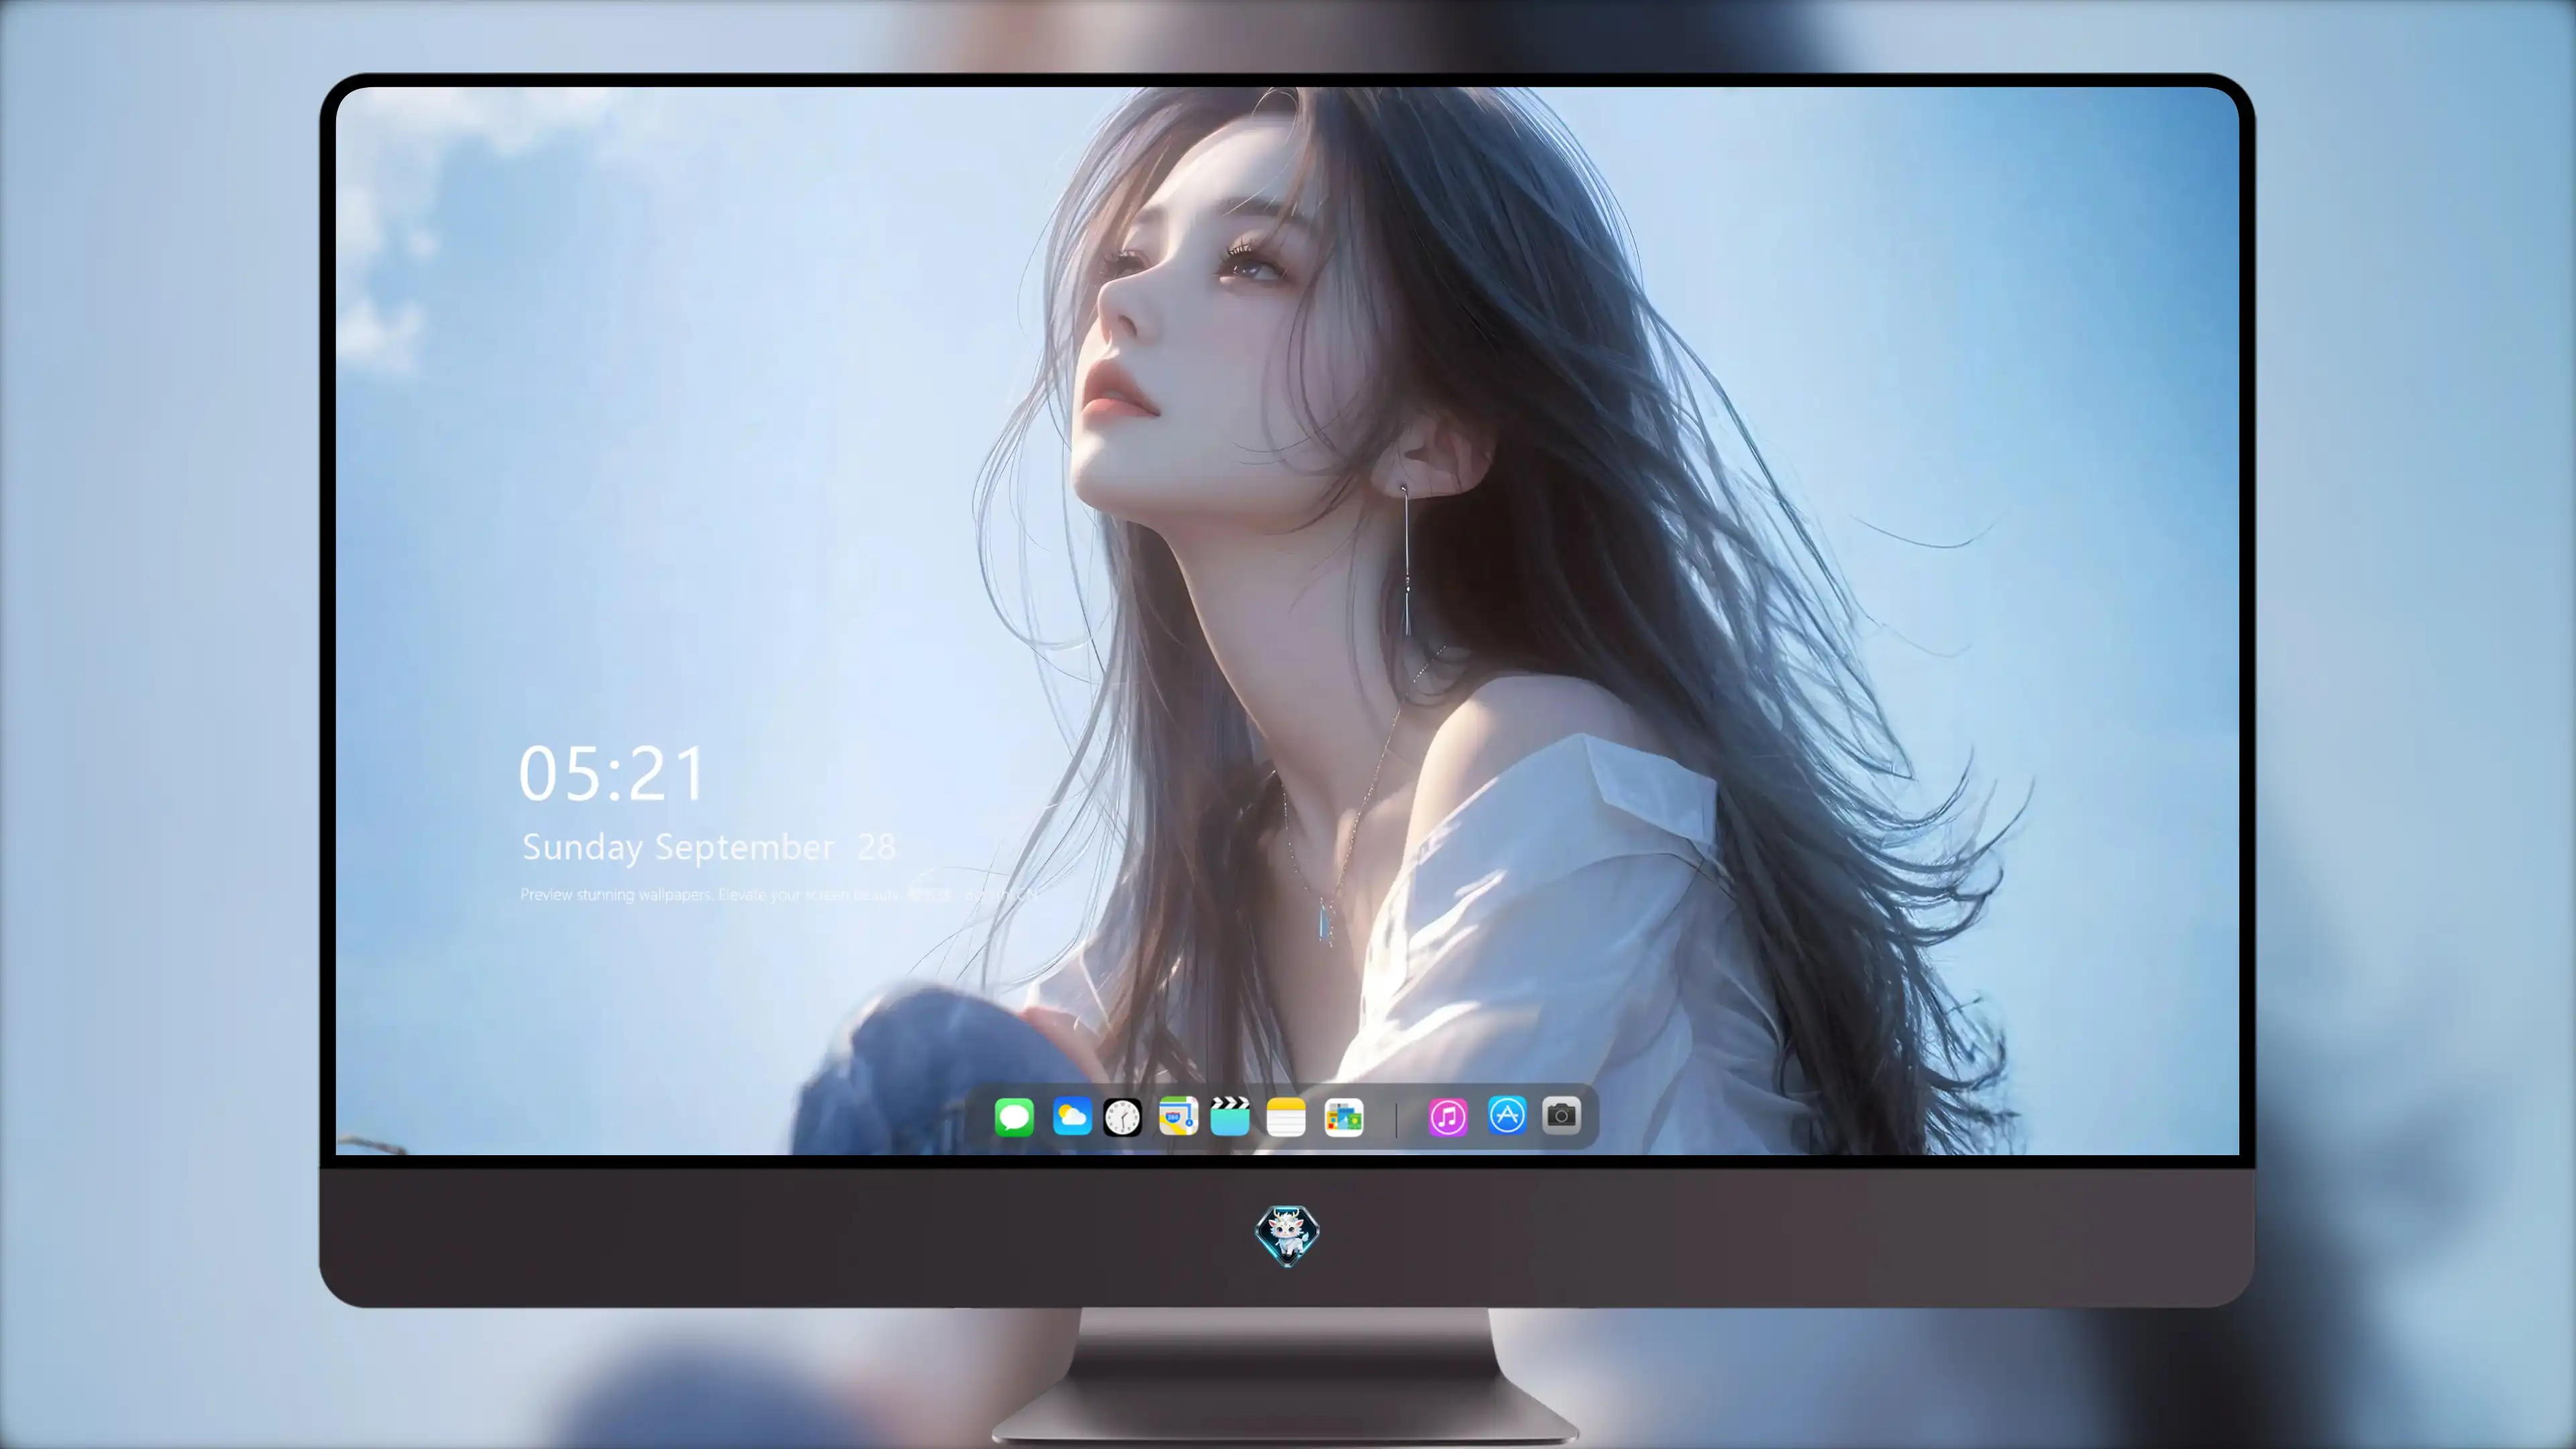This screenshot has height=1449, width=2576.
Task: Open the yellow Notes app in the dock
Action: pos(1286,1117)
